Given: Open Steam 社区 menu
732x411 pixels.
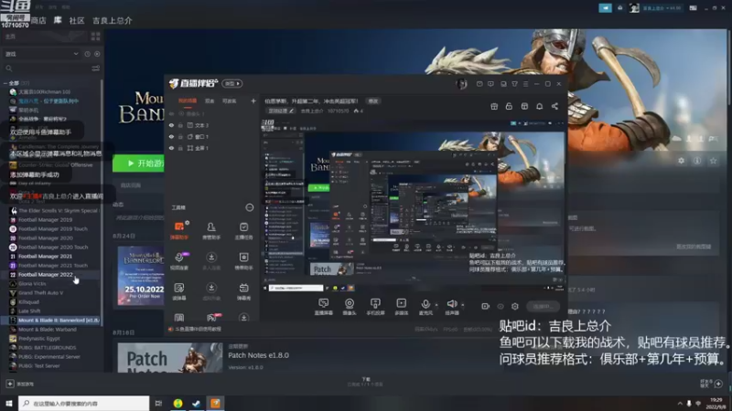Looking at the screenshot, I should click(77, 20).
